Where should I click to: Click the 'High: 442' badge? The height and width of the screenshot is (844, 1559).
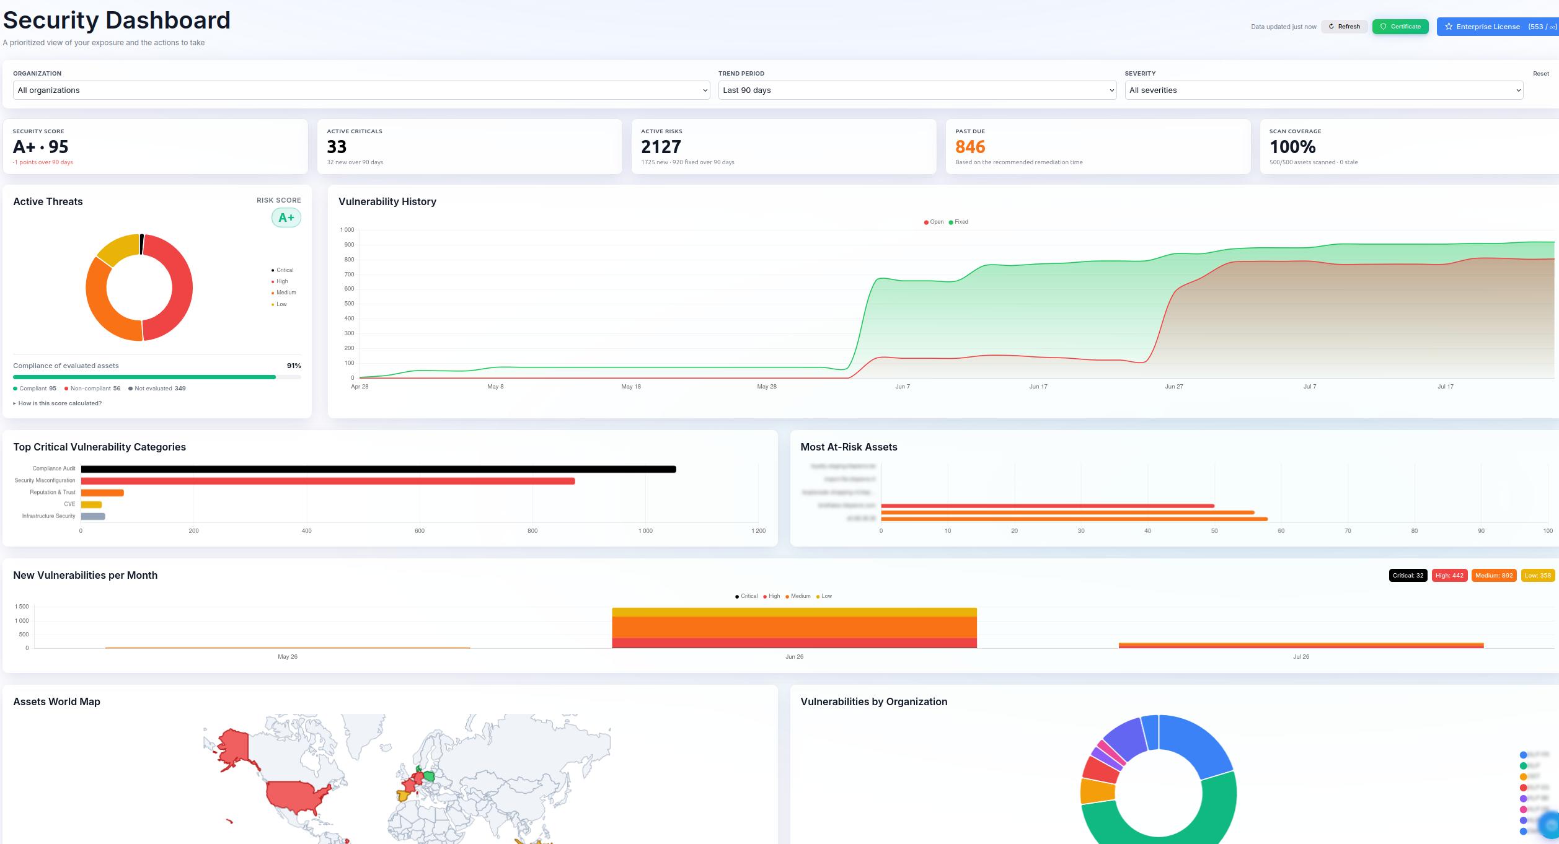(1449, 576)
